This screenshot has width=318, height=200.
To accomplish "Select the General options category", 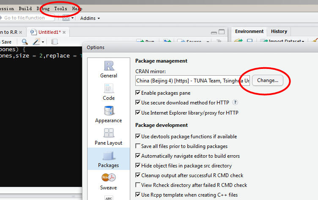I will [109, 69].
